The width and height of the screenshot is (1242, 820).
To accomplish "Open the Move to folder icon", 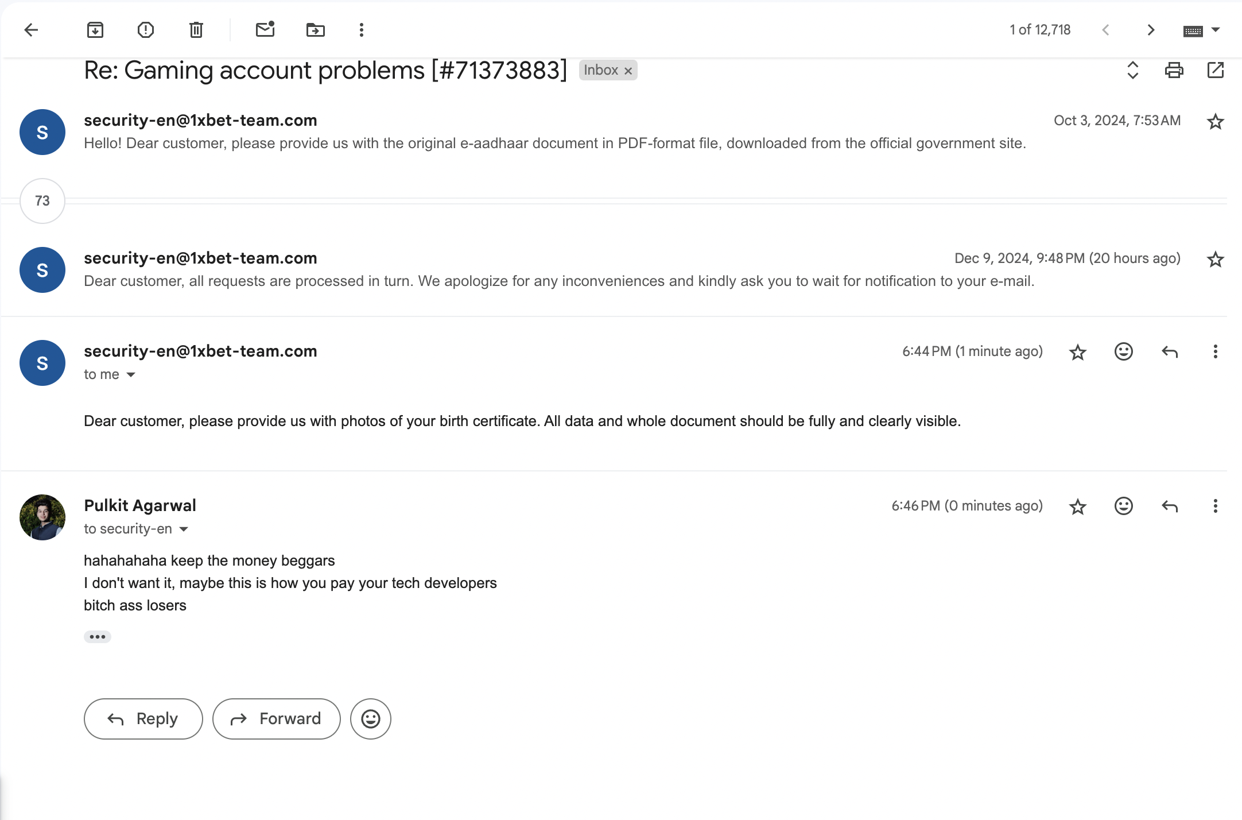I will pos(316,30).
